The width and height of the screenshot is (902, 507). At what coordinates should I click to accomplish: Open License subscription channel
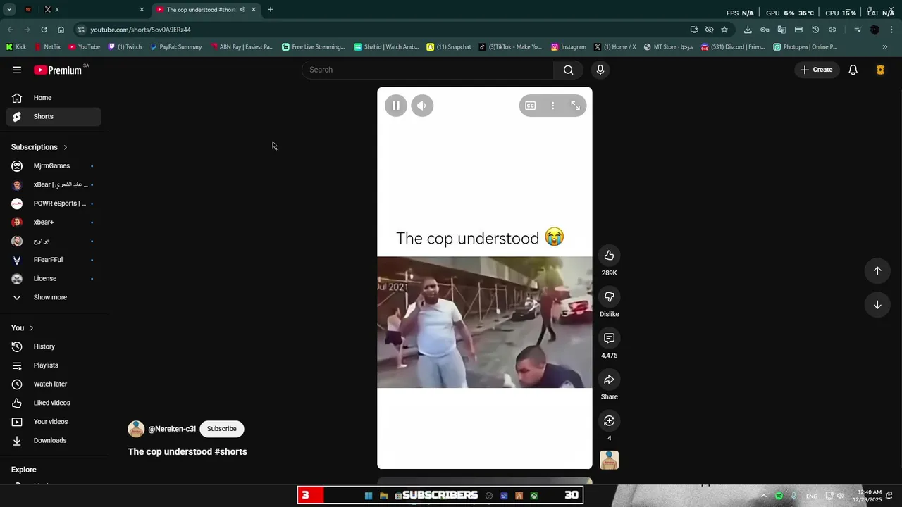(54, 279)
